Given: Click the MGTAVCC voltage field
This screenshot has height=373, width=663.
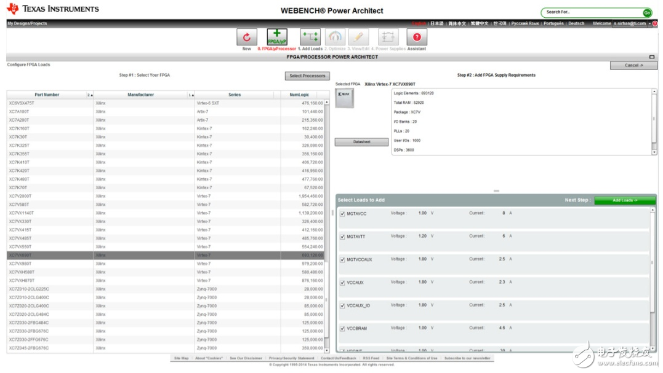Looking at the screenshot, I should coord(422,213).
